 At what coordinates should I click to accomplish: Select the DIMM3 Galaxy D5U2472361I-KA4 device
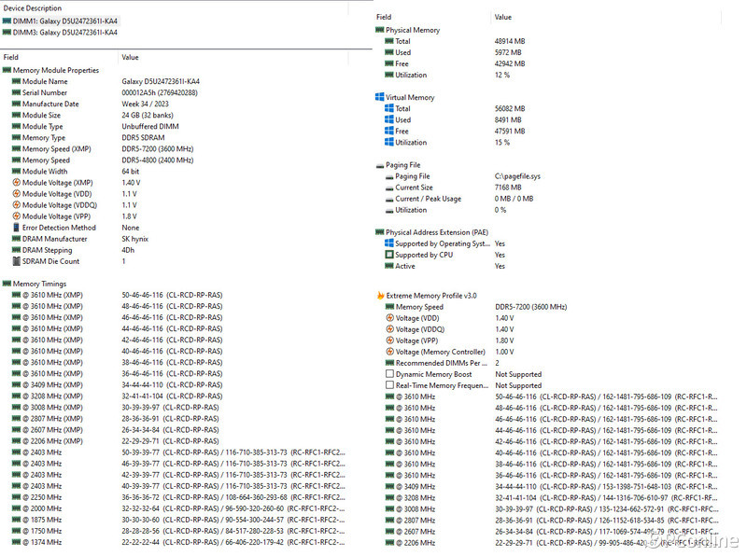60,33
